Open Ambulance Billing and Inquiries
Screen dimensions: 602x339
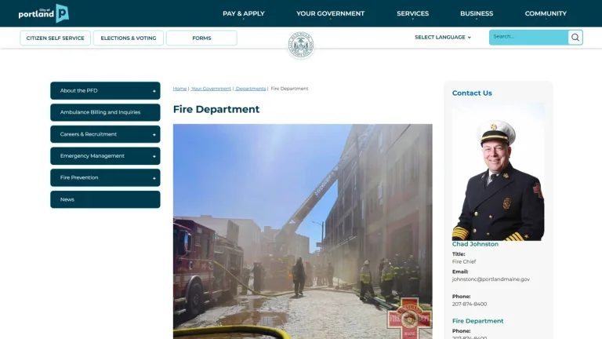tap(105, 112)
